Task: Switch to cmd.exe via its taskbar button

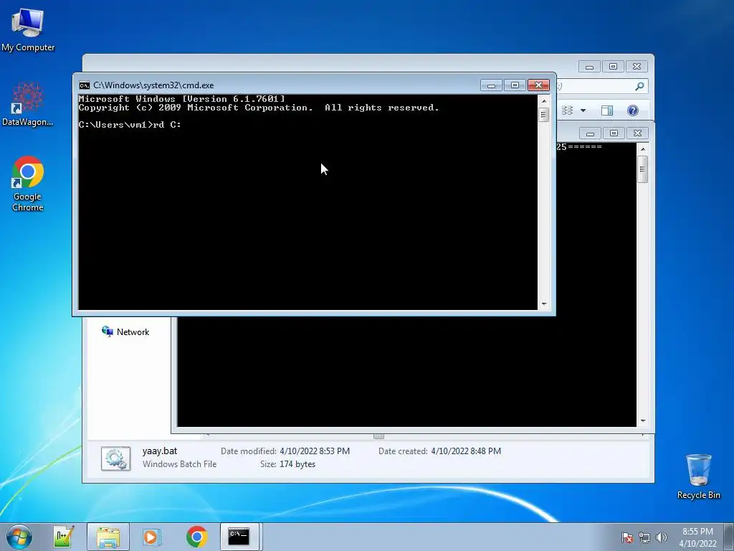Action: 239,537
